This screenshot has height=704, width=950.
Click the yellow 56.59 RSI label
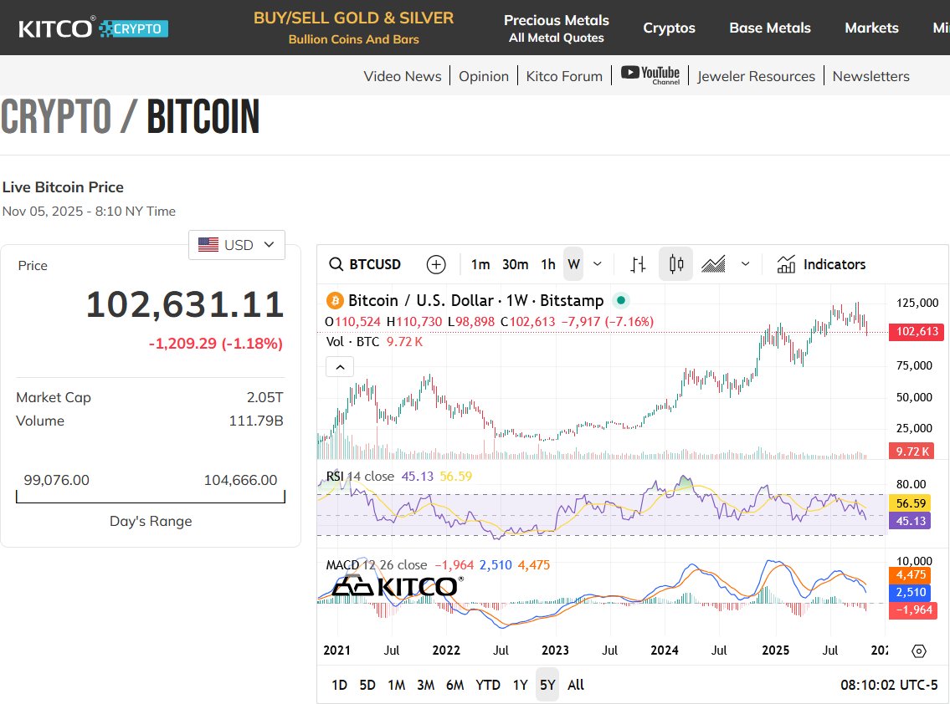pos(911,503)
